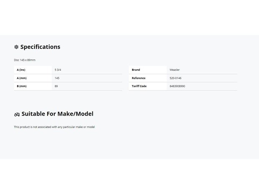Select the Tariff Code row label

click(x=139, y=86)
